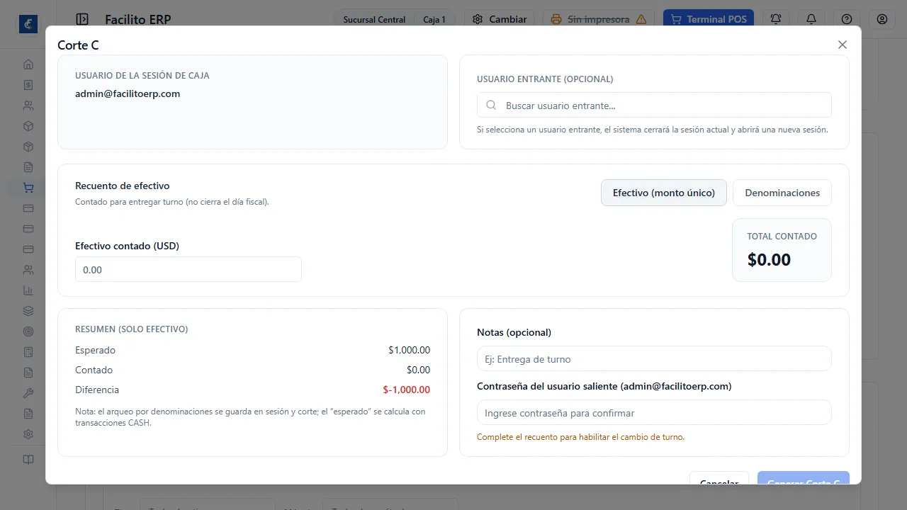
Task: Open the plain notifications bell icon
Action: 811,19
